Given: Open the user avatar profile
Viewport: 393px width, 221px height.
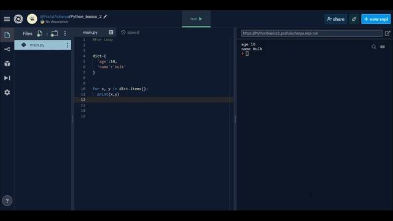Looking at the screenshot, I should click(x=32, y=19).
